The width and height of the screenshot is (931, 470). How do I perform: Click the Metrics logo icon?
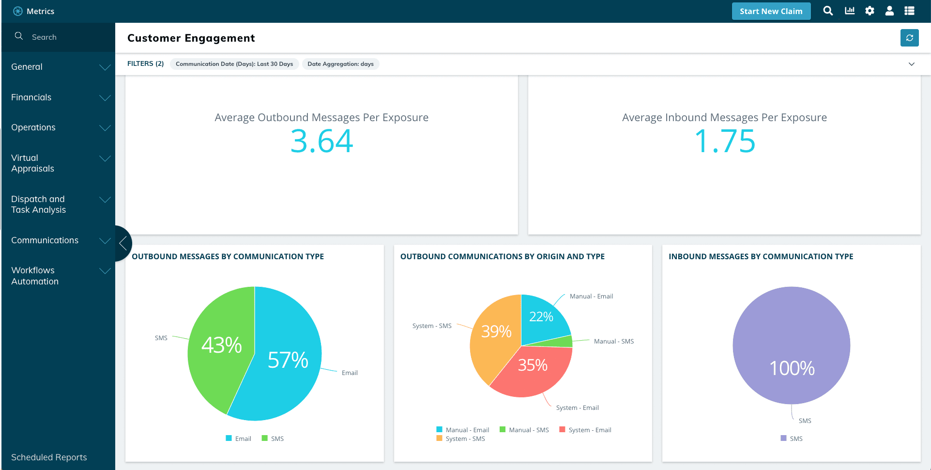pos(17,11)
